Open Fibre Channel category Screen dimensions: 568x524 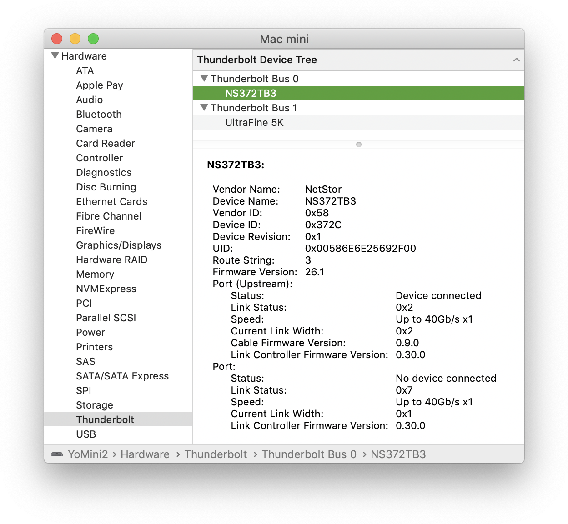109,216
